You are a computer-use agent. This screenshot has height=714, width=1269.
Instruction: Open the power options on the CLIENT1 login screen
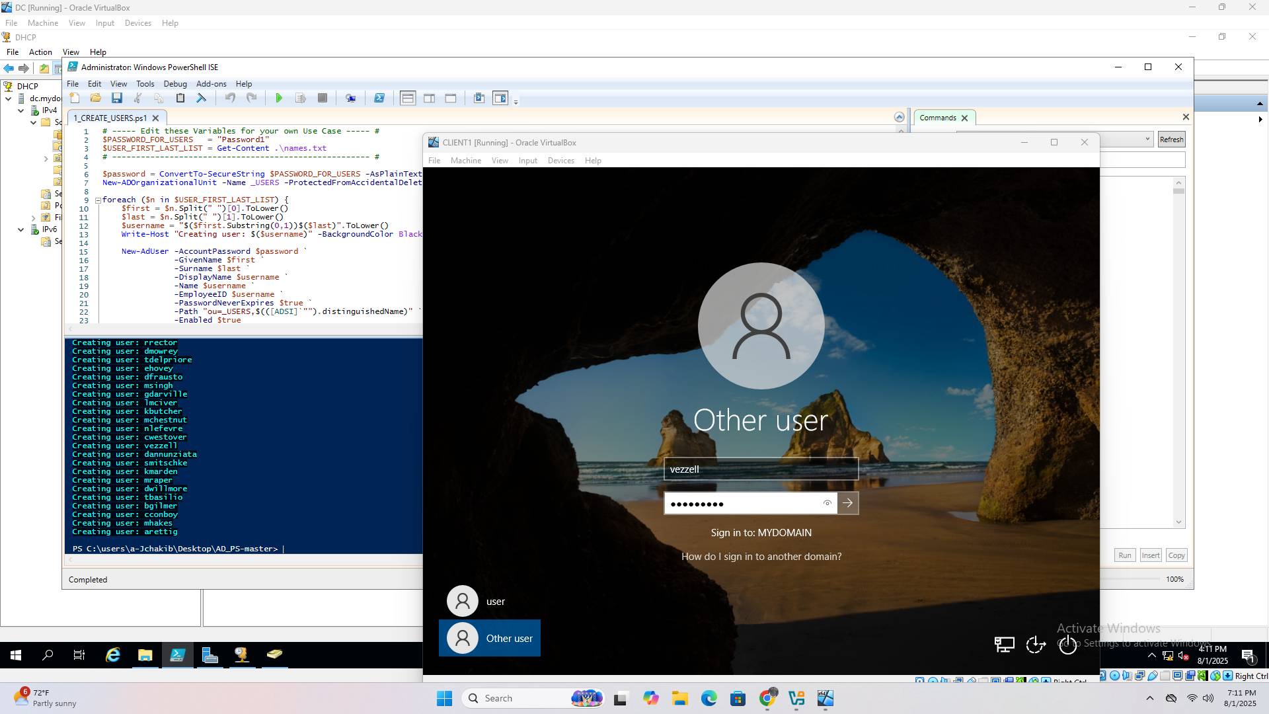tap(1067, 644)
